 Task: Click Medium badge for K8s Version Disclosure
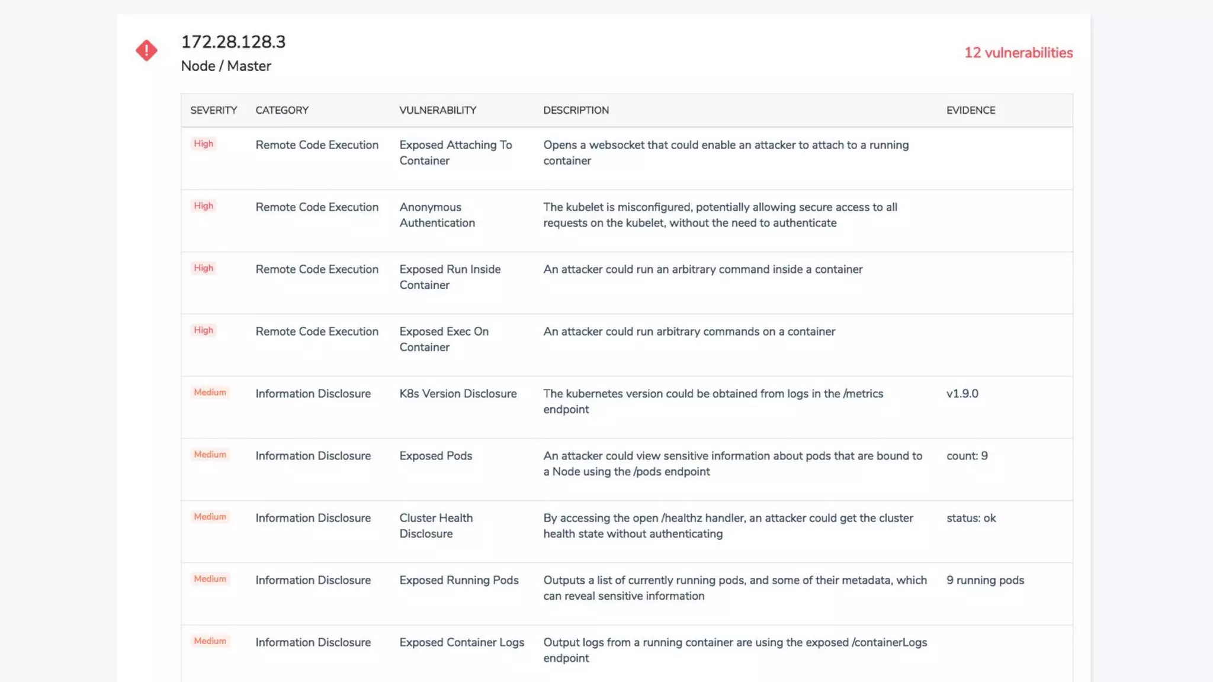pos(210,393)
